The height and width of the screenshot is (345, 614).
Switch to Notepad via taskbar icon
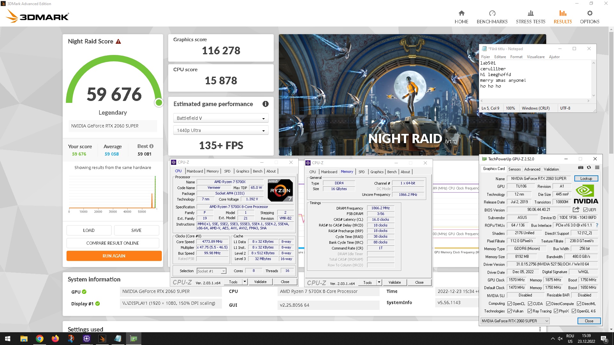coord(118,339)
